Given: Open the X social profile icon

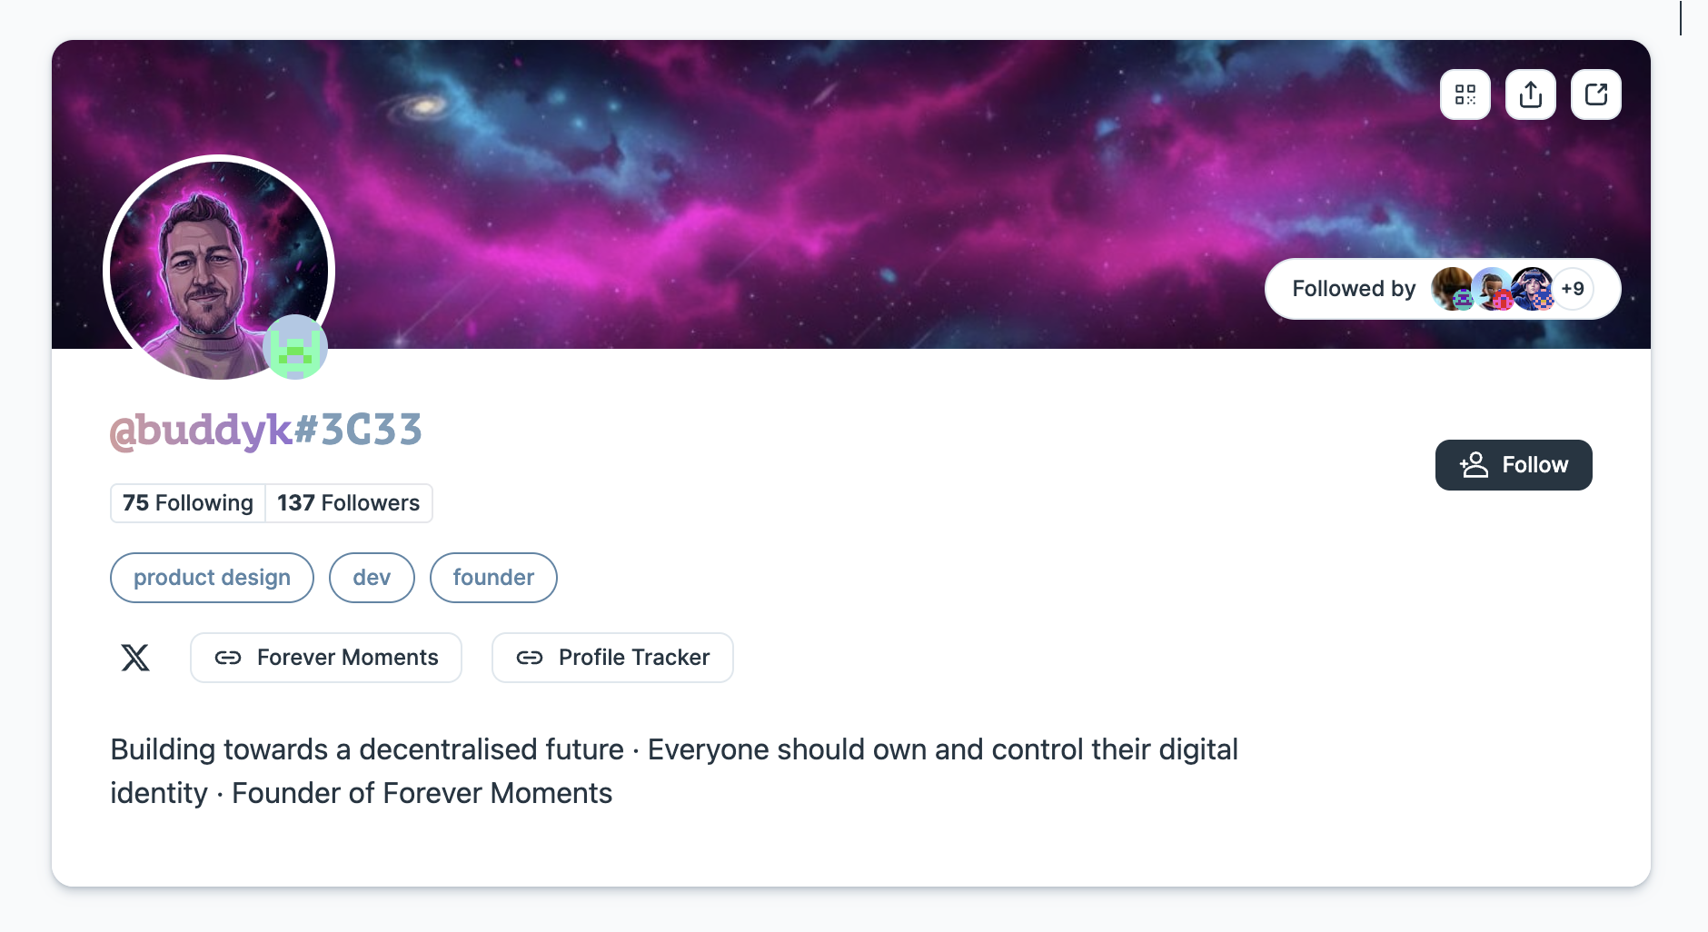Looking at the screenshot, I should tap(135, 657).
